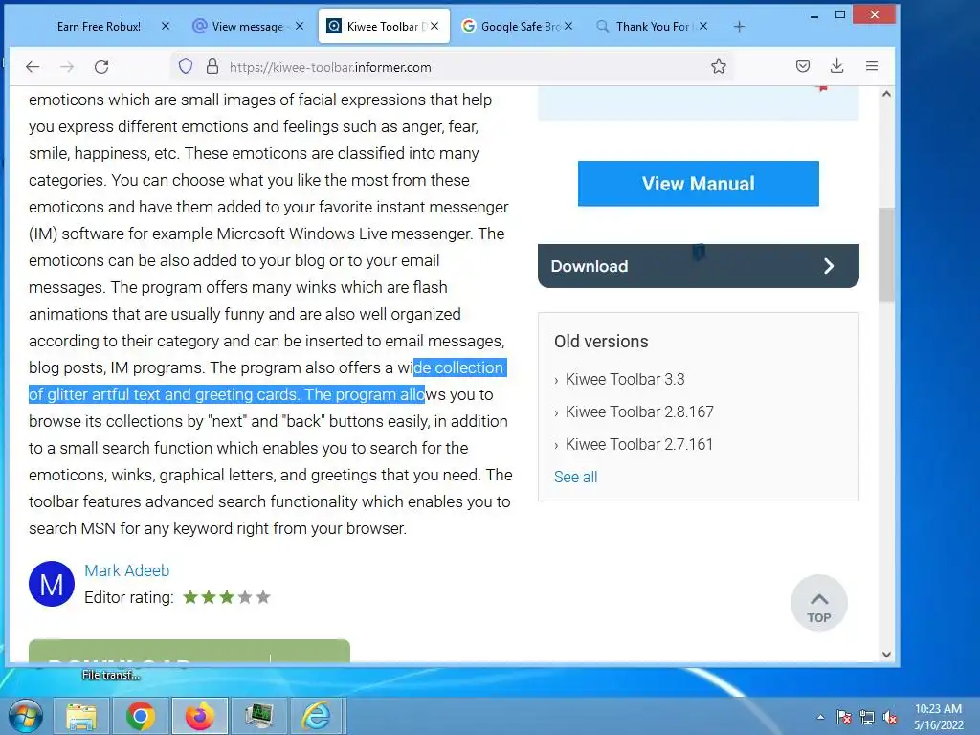Click the site security padlock icon

pyautogui.click(x=212, y=67)
